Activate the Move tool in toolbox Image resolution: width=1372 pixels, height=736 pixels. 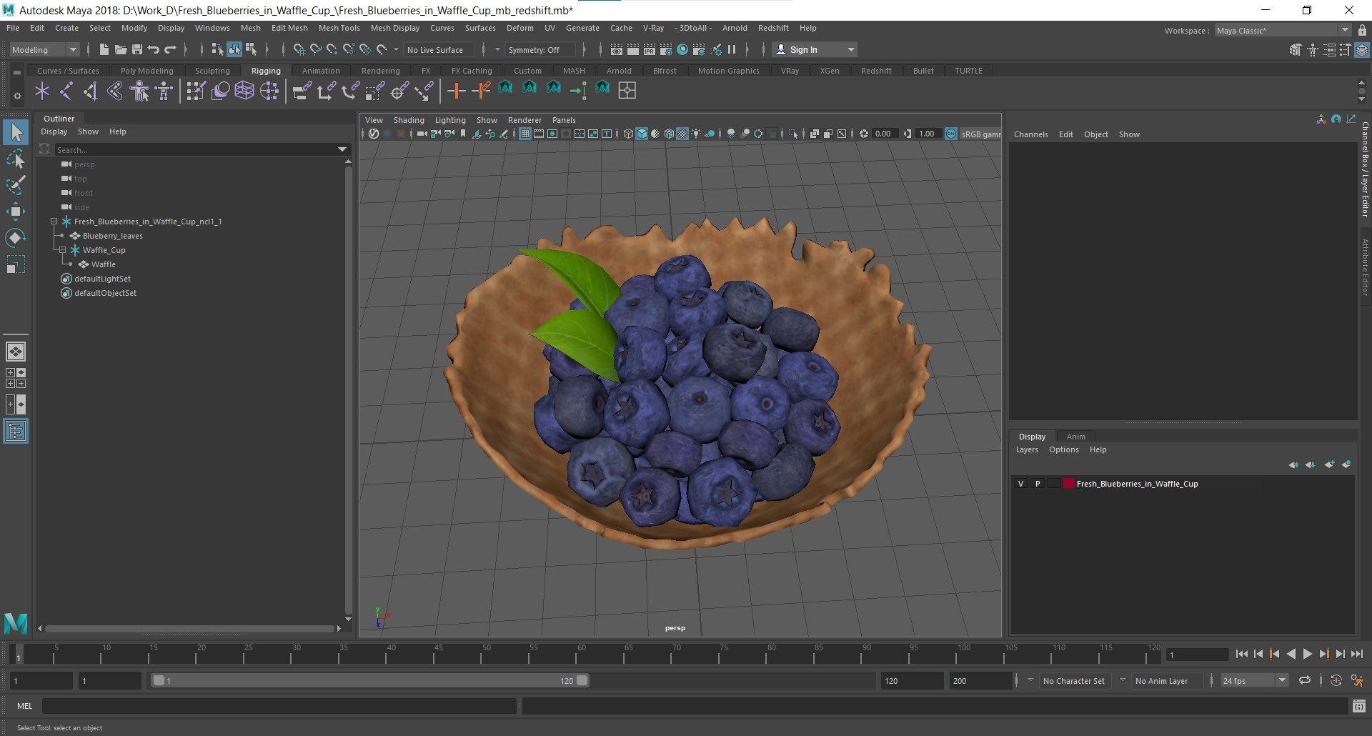coord(16,212)
